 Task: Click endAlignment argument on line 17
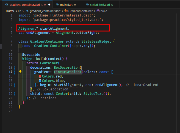[x=107, y=85]
